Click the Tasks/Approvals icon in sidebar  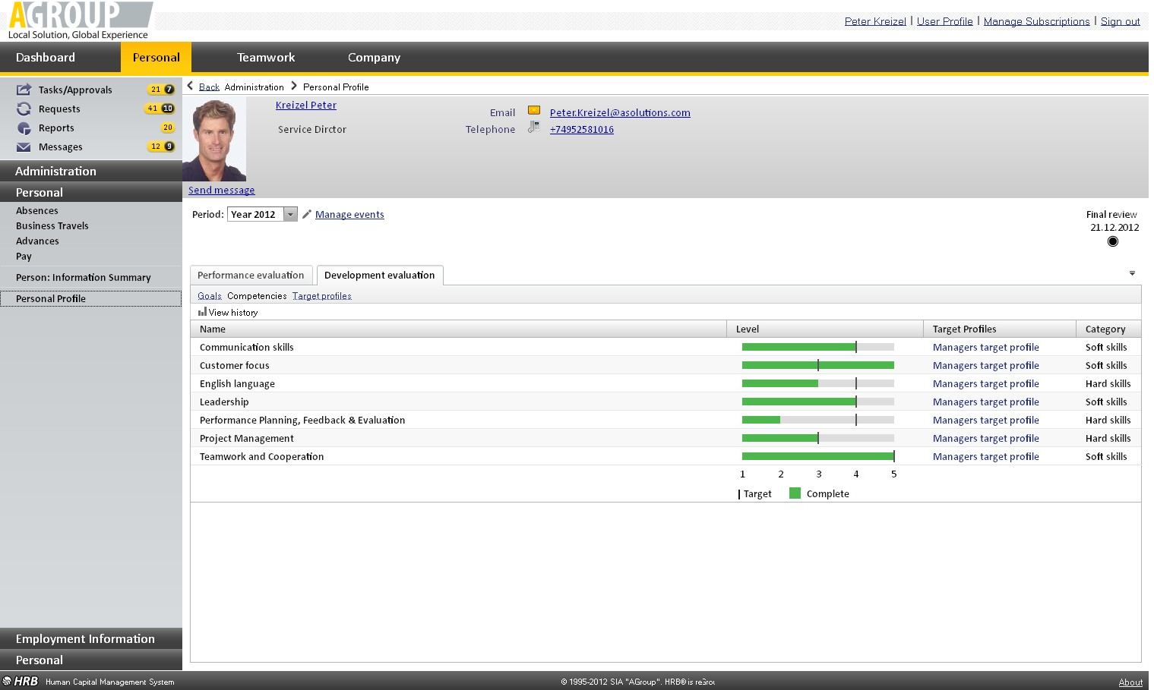[24, 90]
